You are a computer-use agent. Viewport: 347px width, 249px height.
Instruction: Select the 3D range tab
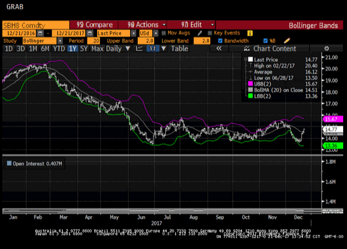pos(21,48)
